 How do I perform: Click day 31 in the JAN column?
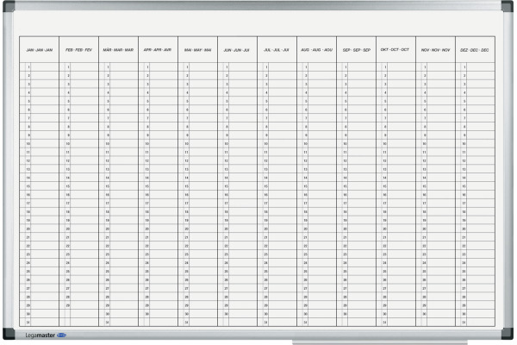click(28, 323)
